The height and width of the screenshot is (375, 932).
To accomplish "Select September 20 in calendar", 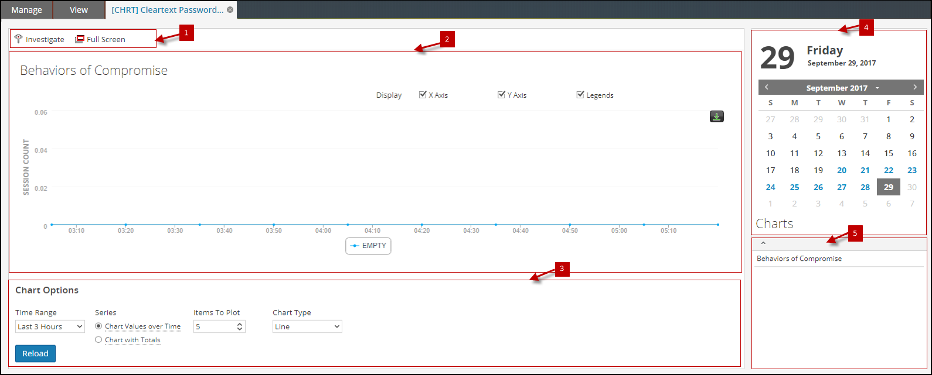I will [842, 170].
